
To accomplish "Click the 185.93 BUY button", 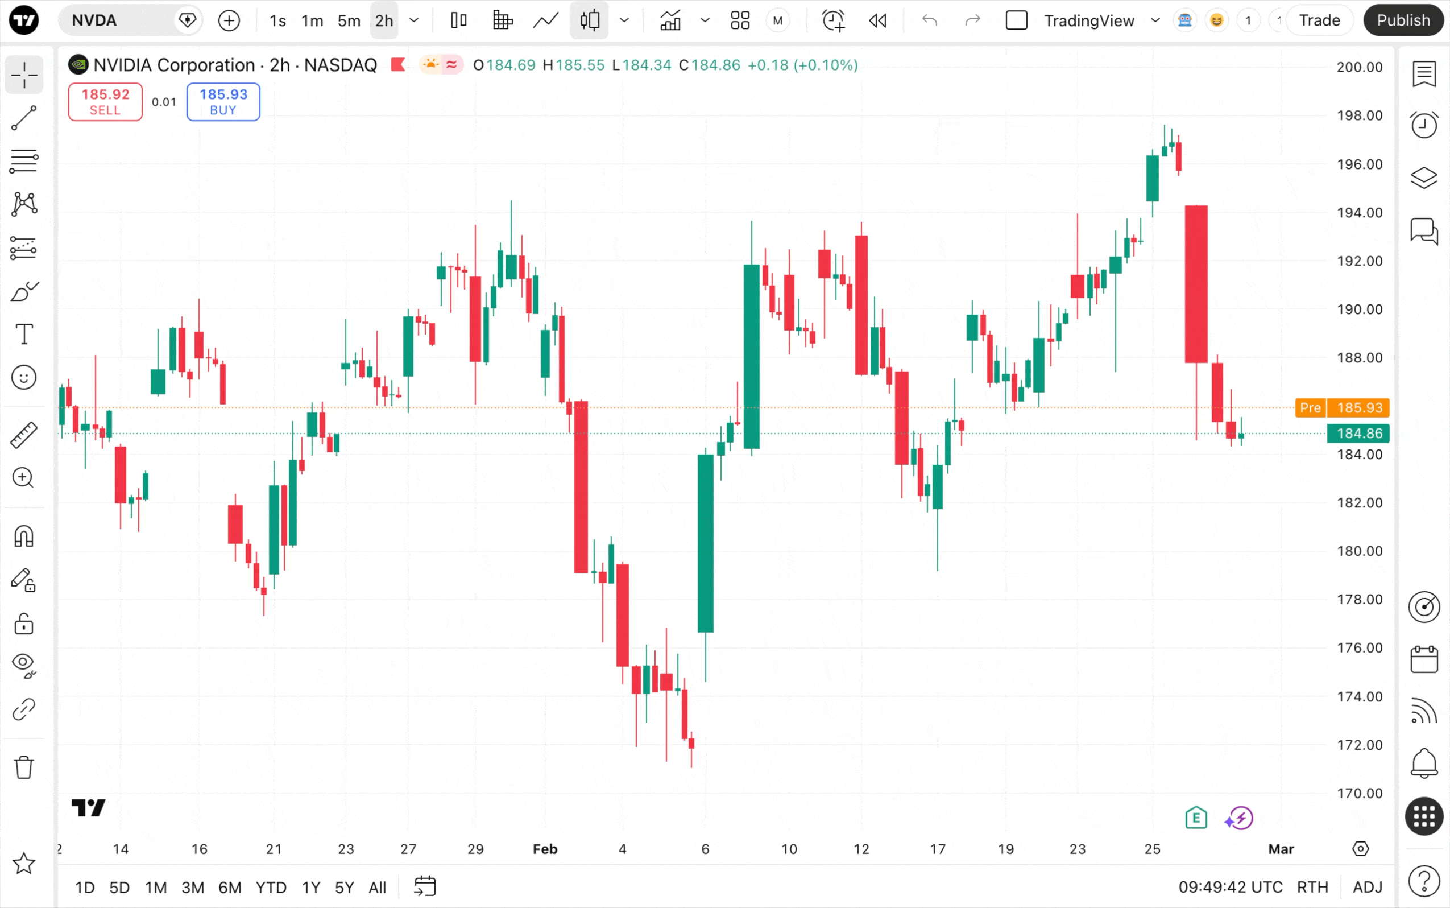I will [x=223, y=101].
